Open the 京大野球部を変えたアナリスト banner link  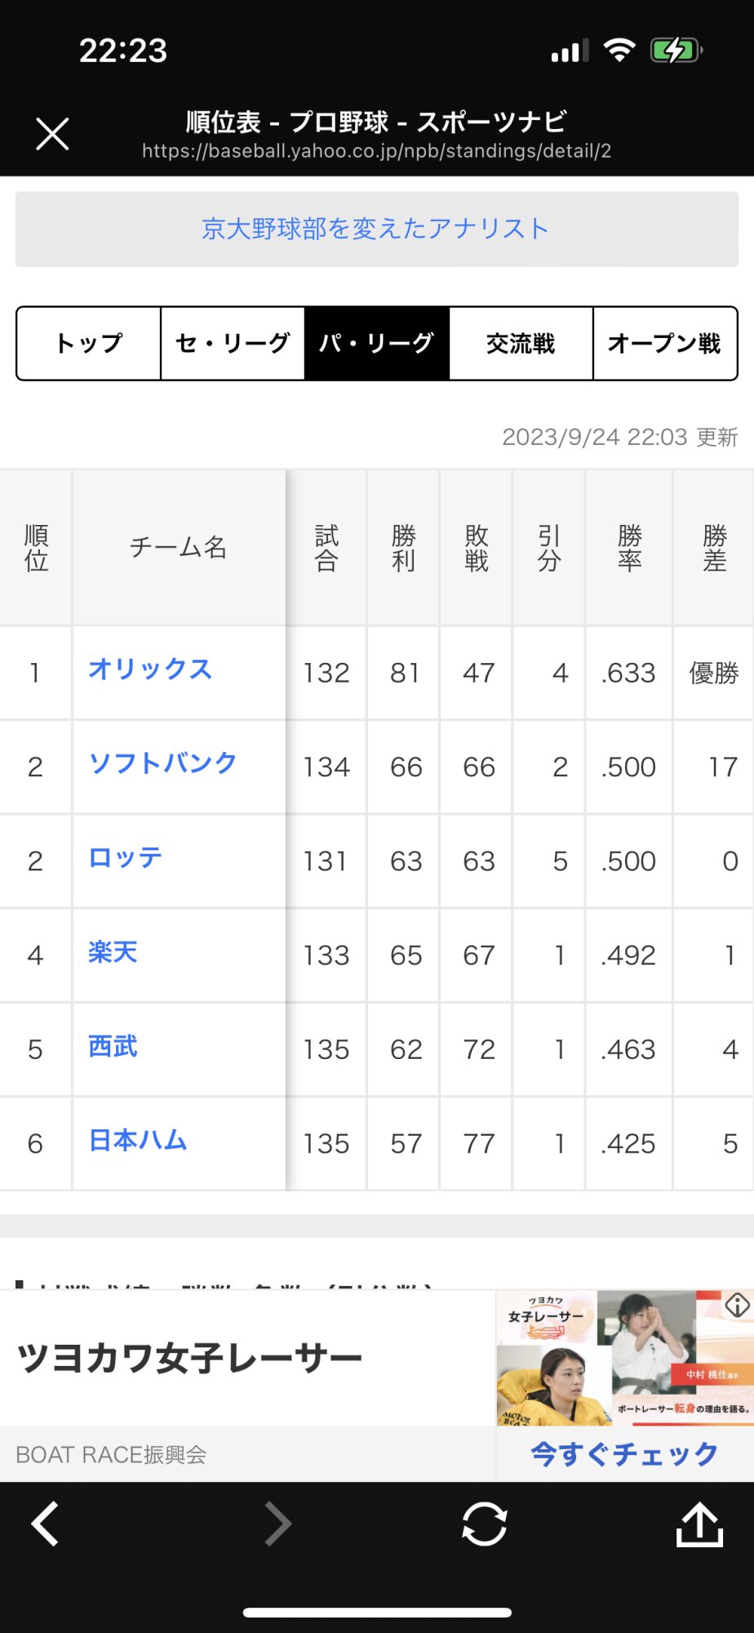click(377, 229)
